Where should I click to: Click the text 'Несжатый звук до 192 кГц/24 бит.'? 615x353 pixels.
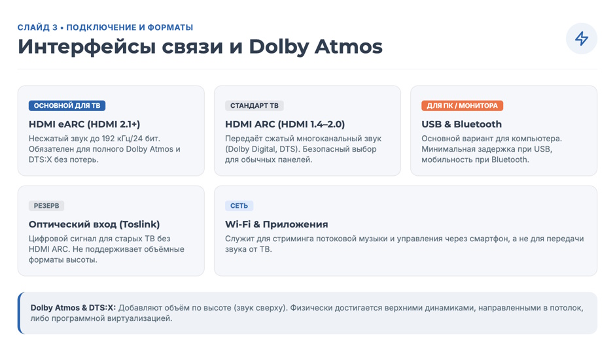pyautogui.click(x=94, y=139)
